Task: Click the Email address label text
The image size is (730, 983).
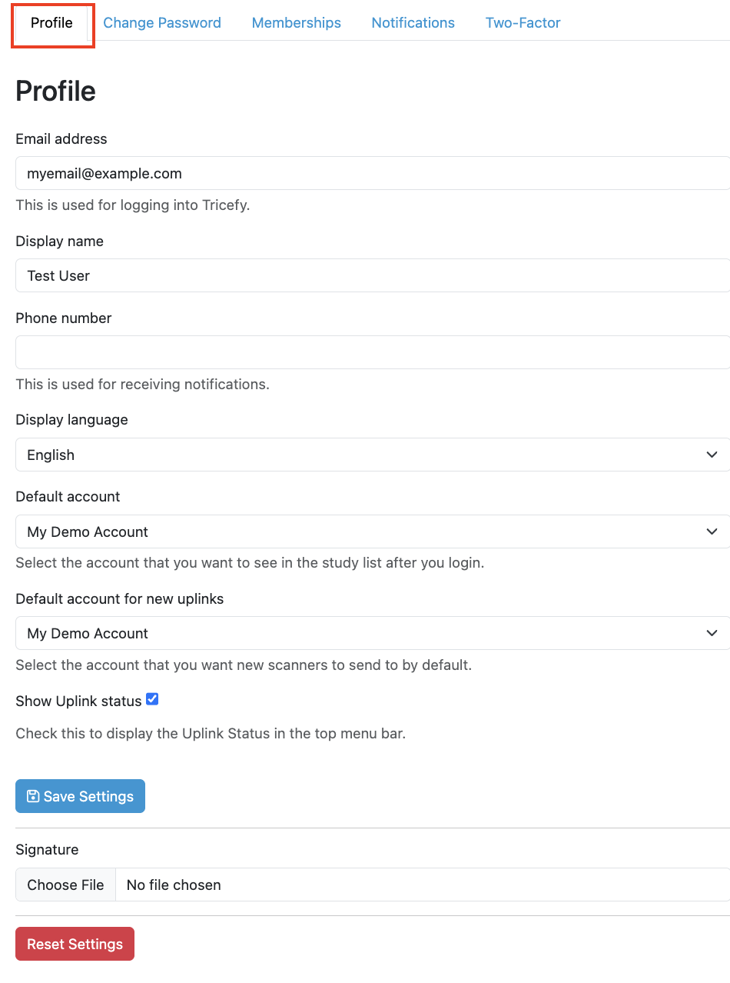Action: point(61,139)
